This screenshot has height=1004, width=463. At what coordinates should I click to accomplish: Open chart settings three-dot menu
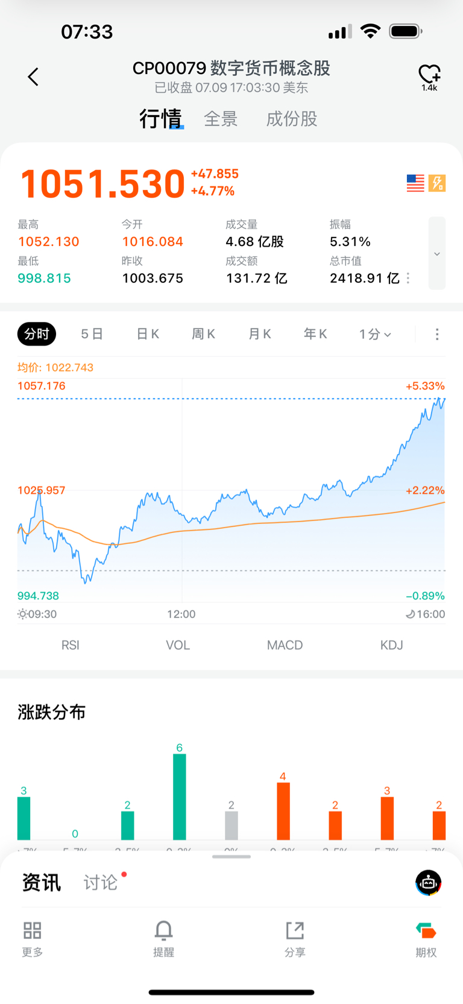tap(437, 334)
